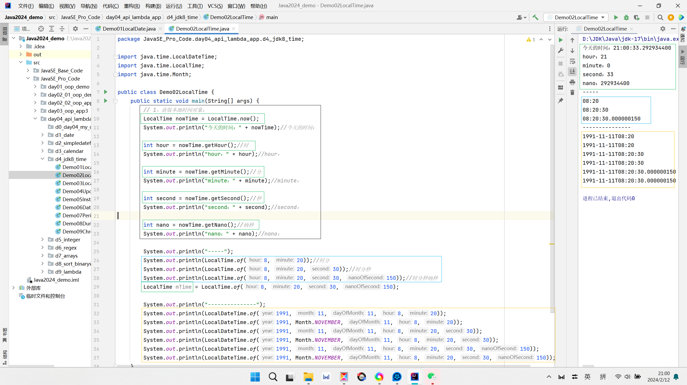687x385 pixels.
Task: Switch to Demo01LocalDate.java tab
Action: (x=129, y=29)
